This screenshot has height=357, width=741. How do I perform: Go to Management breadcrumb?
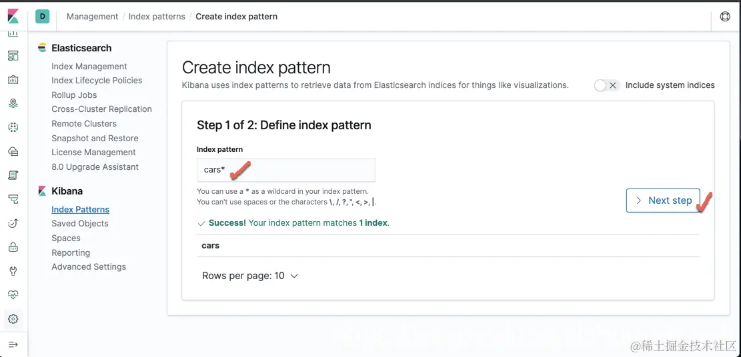point(92,17)
